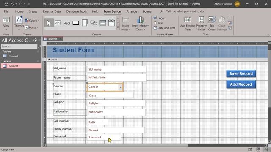Screen dimensions: 271x152
Task: Choose the Text Box (ab|) control
Action: (58, 23)
